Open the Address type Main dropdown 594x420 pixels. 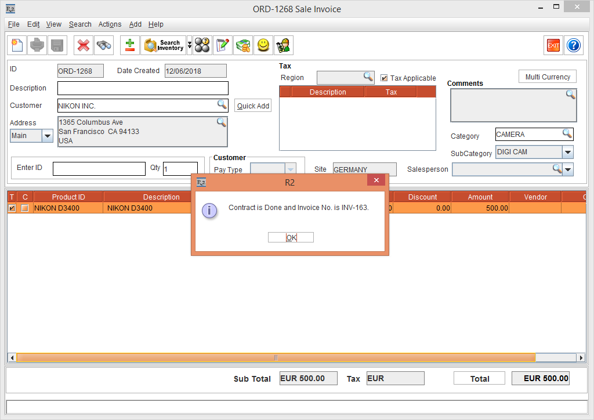click(48, 136)
